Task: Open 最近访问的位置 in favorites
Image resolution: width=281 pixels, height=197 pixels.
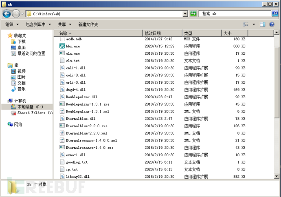Action: pyautogui.click(x=31, y=53)
